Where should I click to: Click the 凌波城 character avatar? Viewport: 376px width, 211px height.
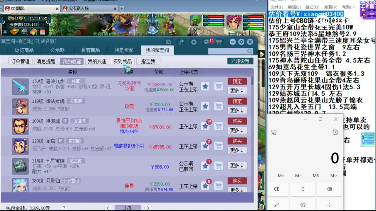tap(20, 126)
